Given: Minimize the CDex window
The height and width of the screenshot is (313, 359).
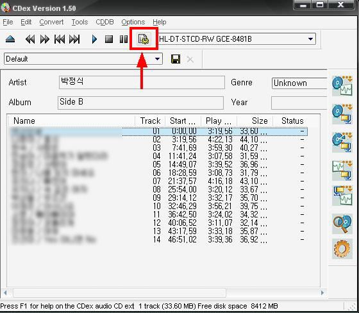Looking at the screenshot, I should [303, 5].
